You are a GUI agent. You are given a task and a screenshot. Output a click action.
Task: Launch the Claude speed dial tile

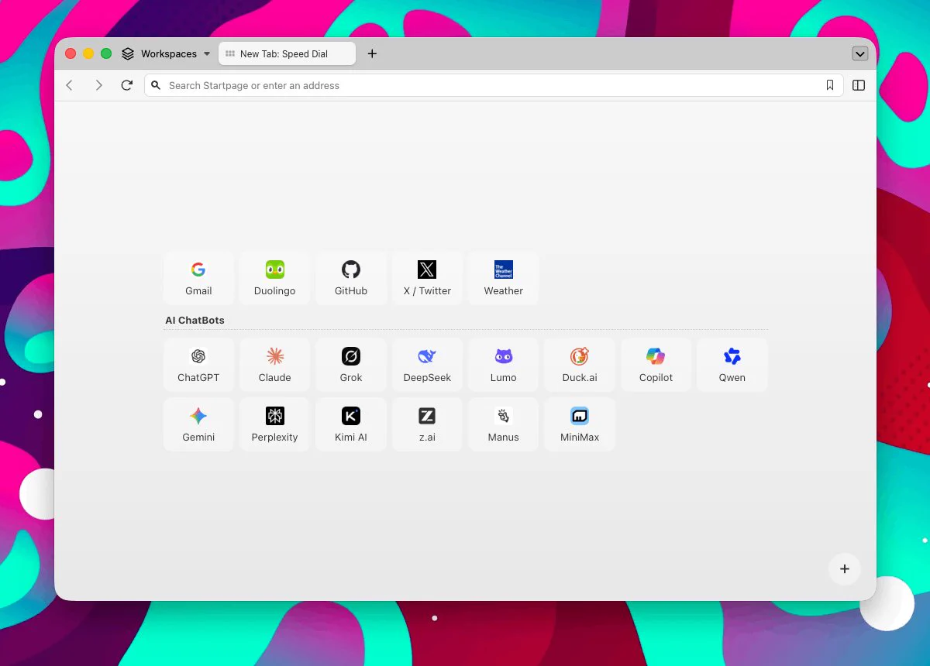click(274, 365)
